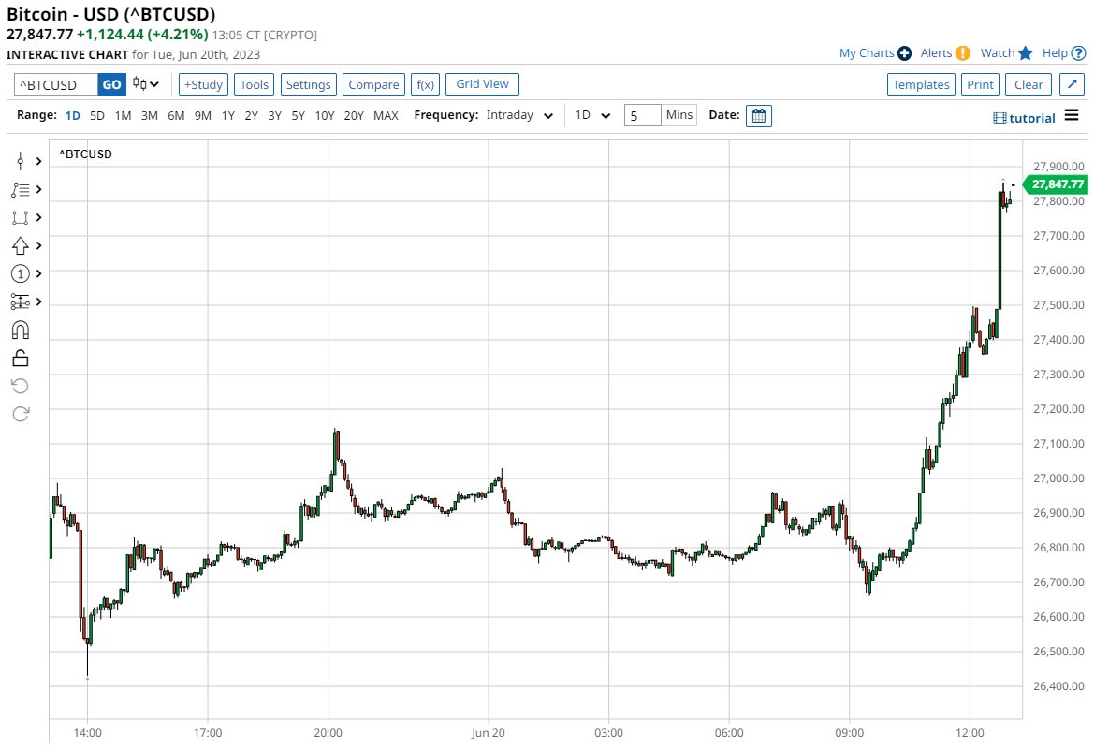Click the Help link text
Screen dimensions: 1109x750
click(x=1055, y=53)
